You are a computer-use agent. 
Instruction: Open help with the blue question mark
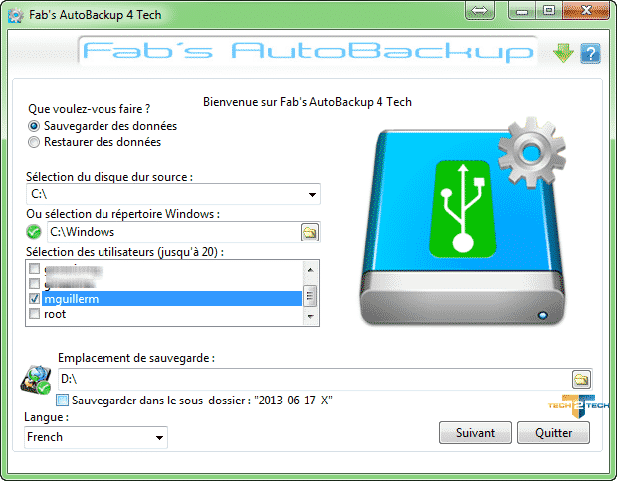click(x=590, y=53)
